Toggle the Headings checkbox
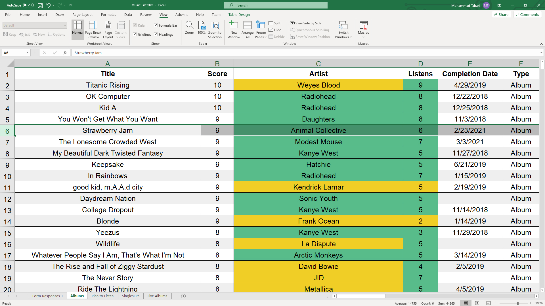The height and width of the screenshot is (306, 545). (156, 34)
